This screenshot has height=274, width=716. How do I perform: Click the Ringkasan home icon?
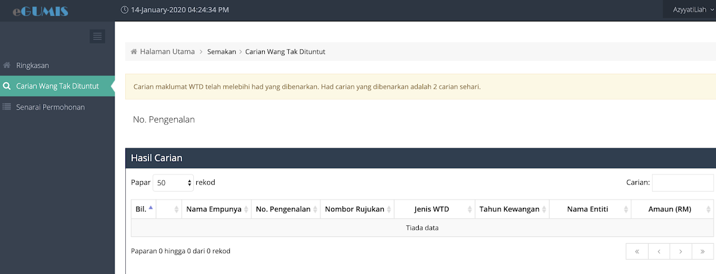click(7, 65)
